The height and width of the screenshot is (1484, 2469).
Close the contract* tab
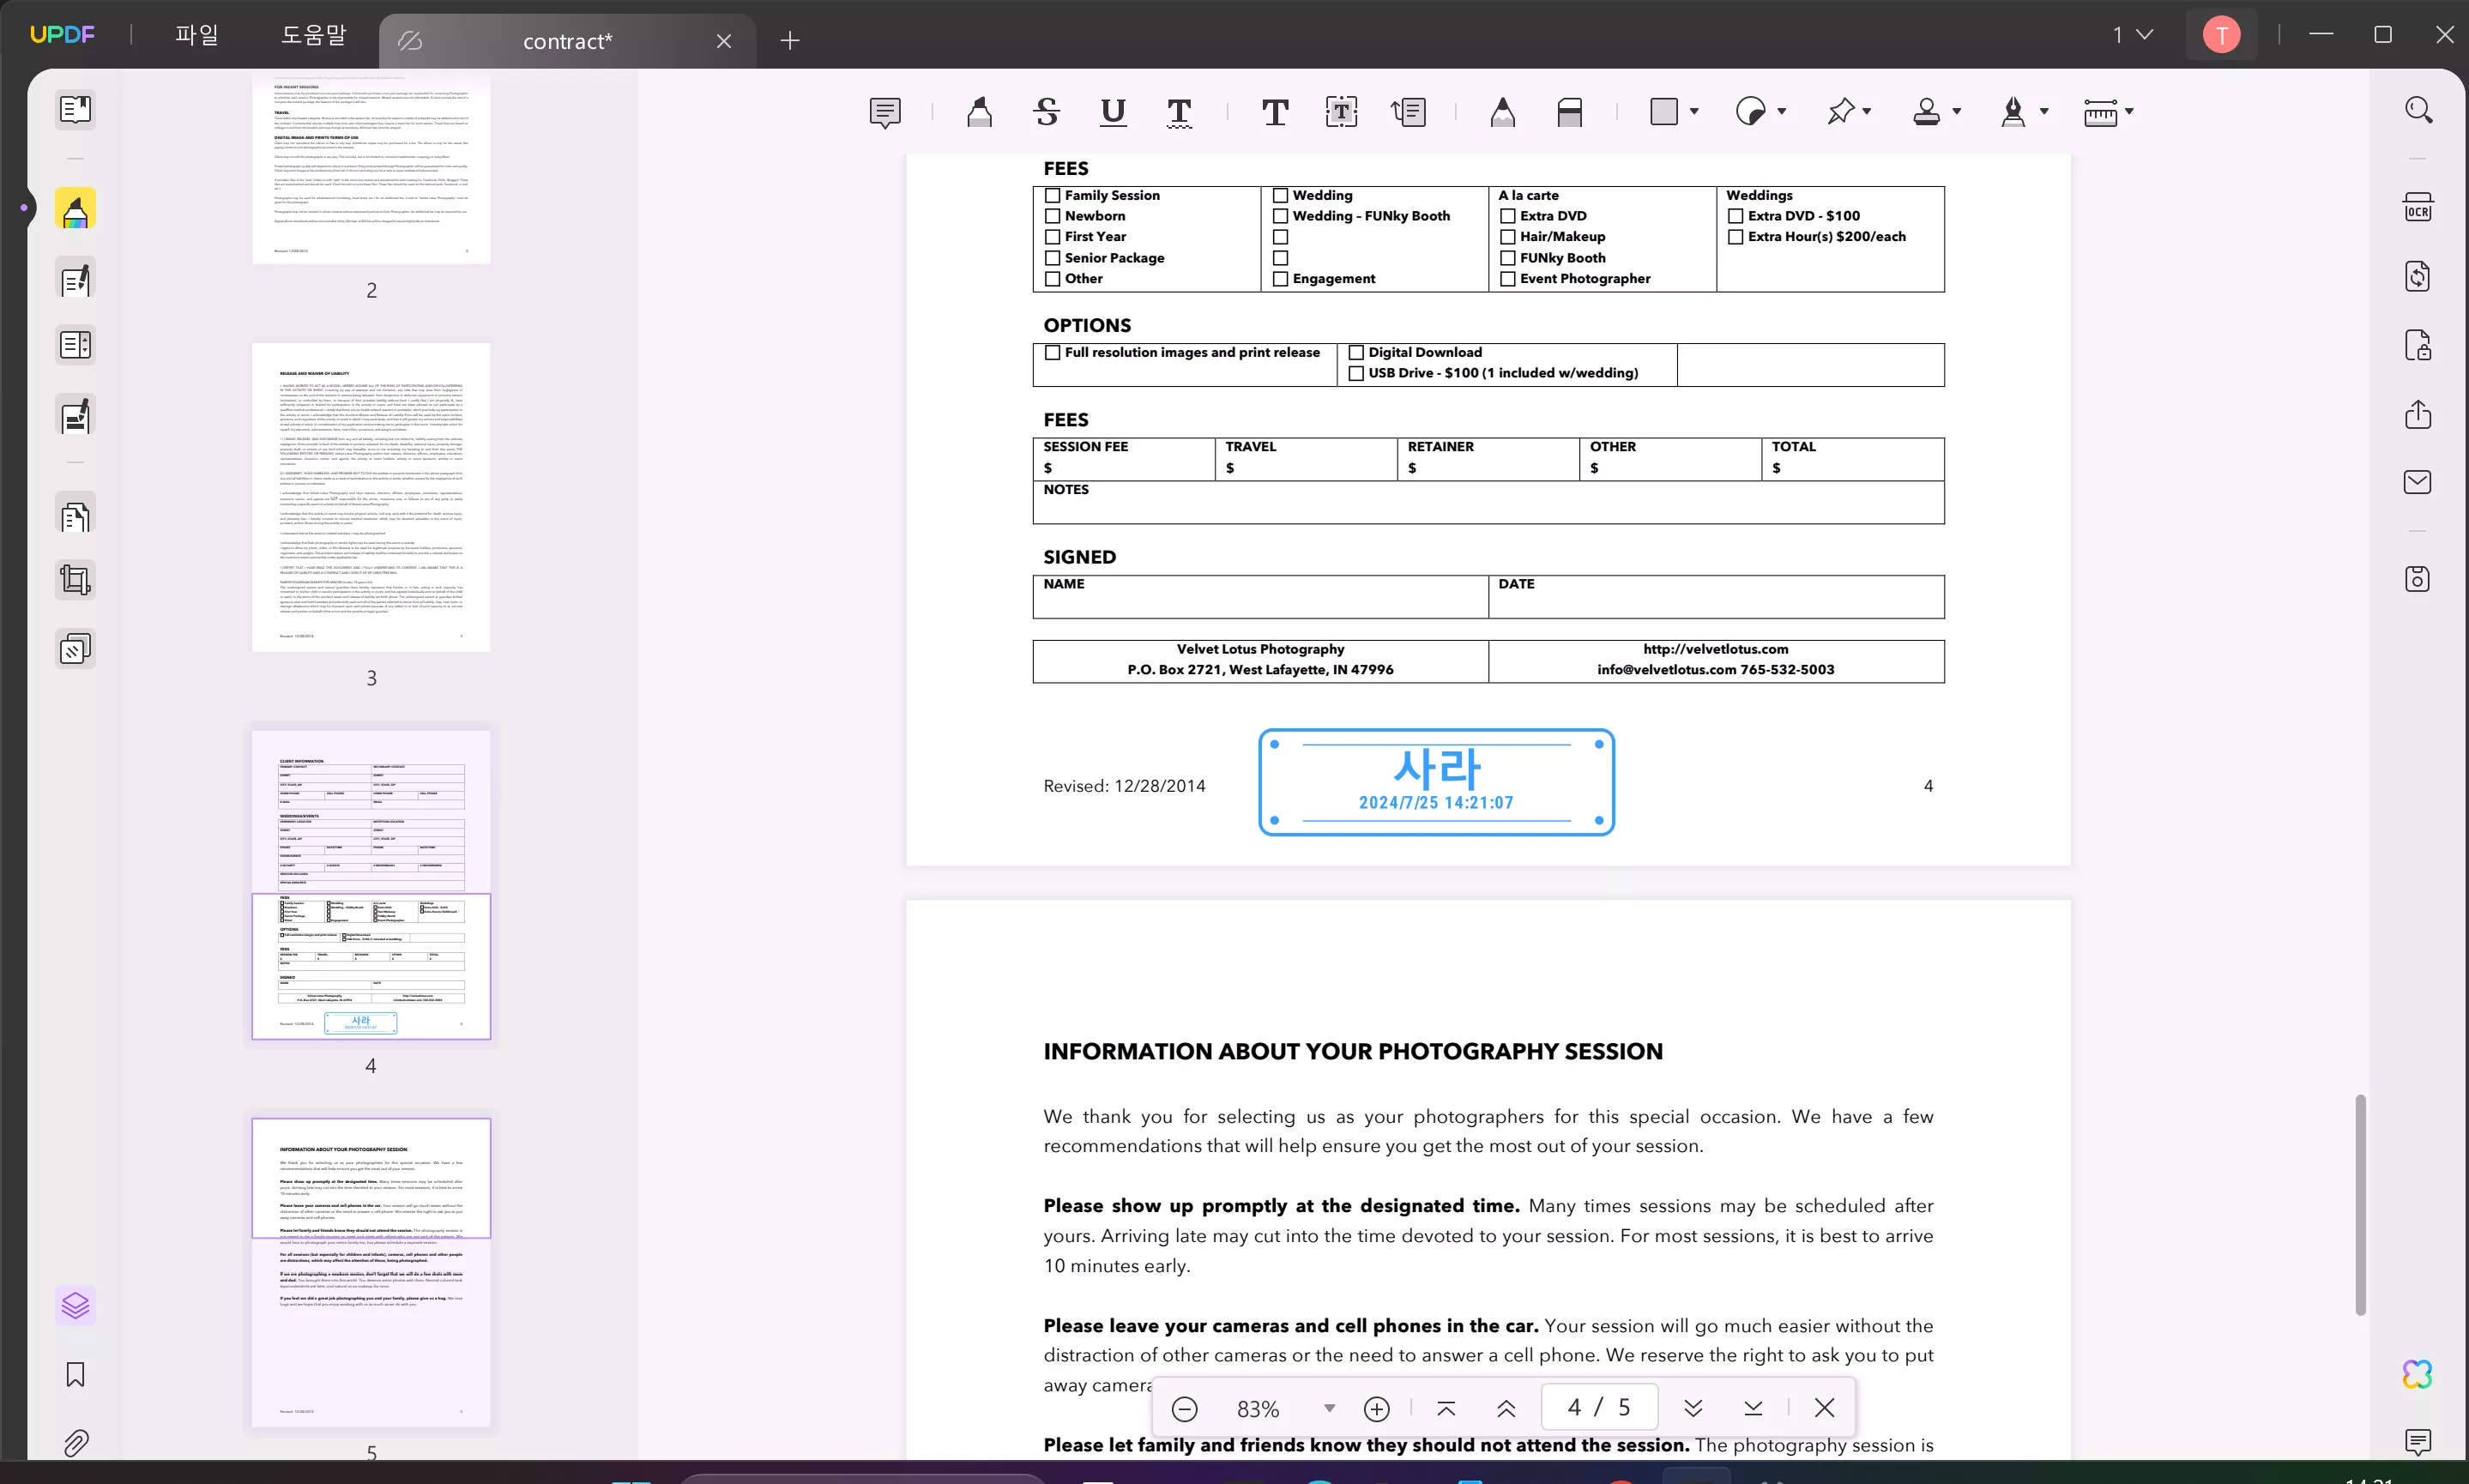point(724,41)
